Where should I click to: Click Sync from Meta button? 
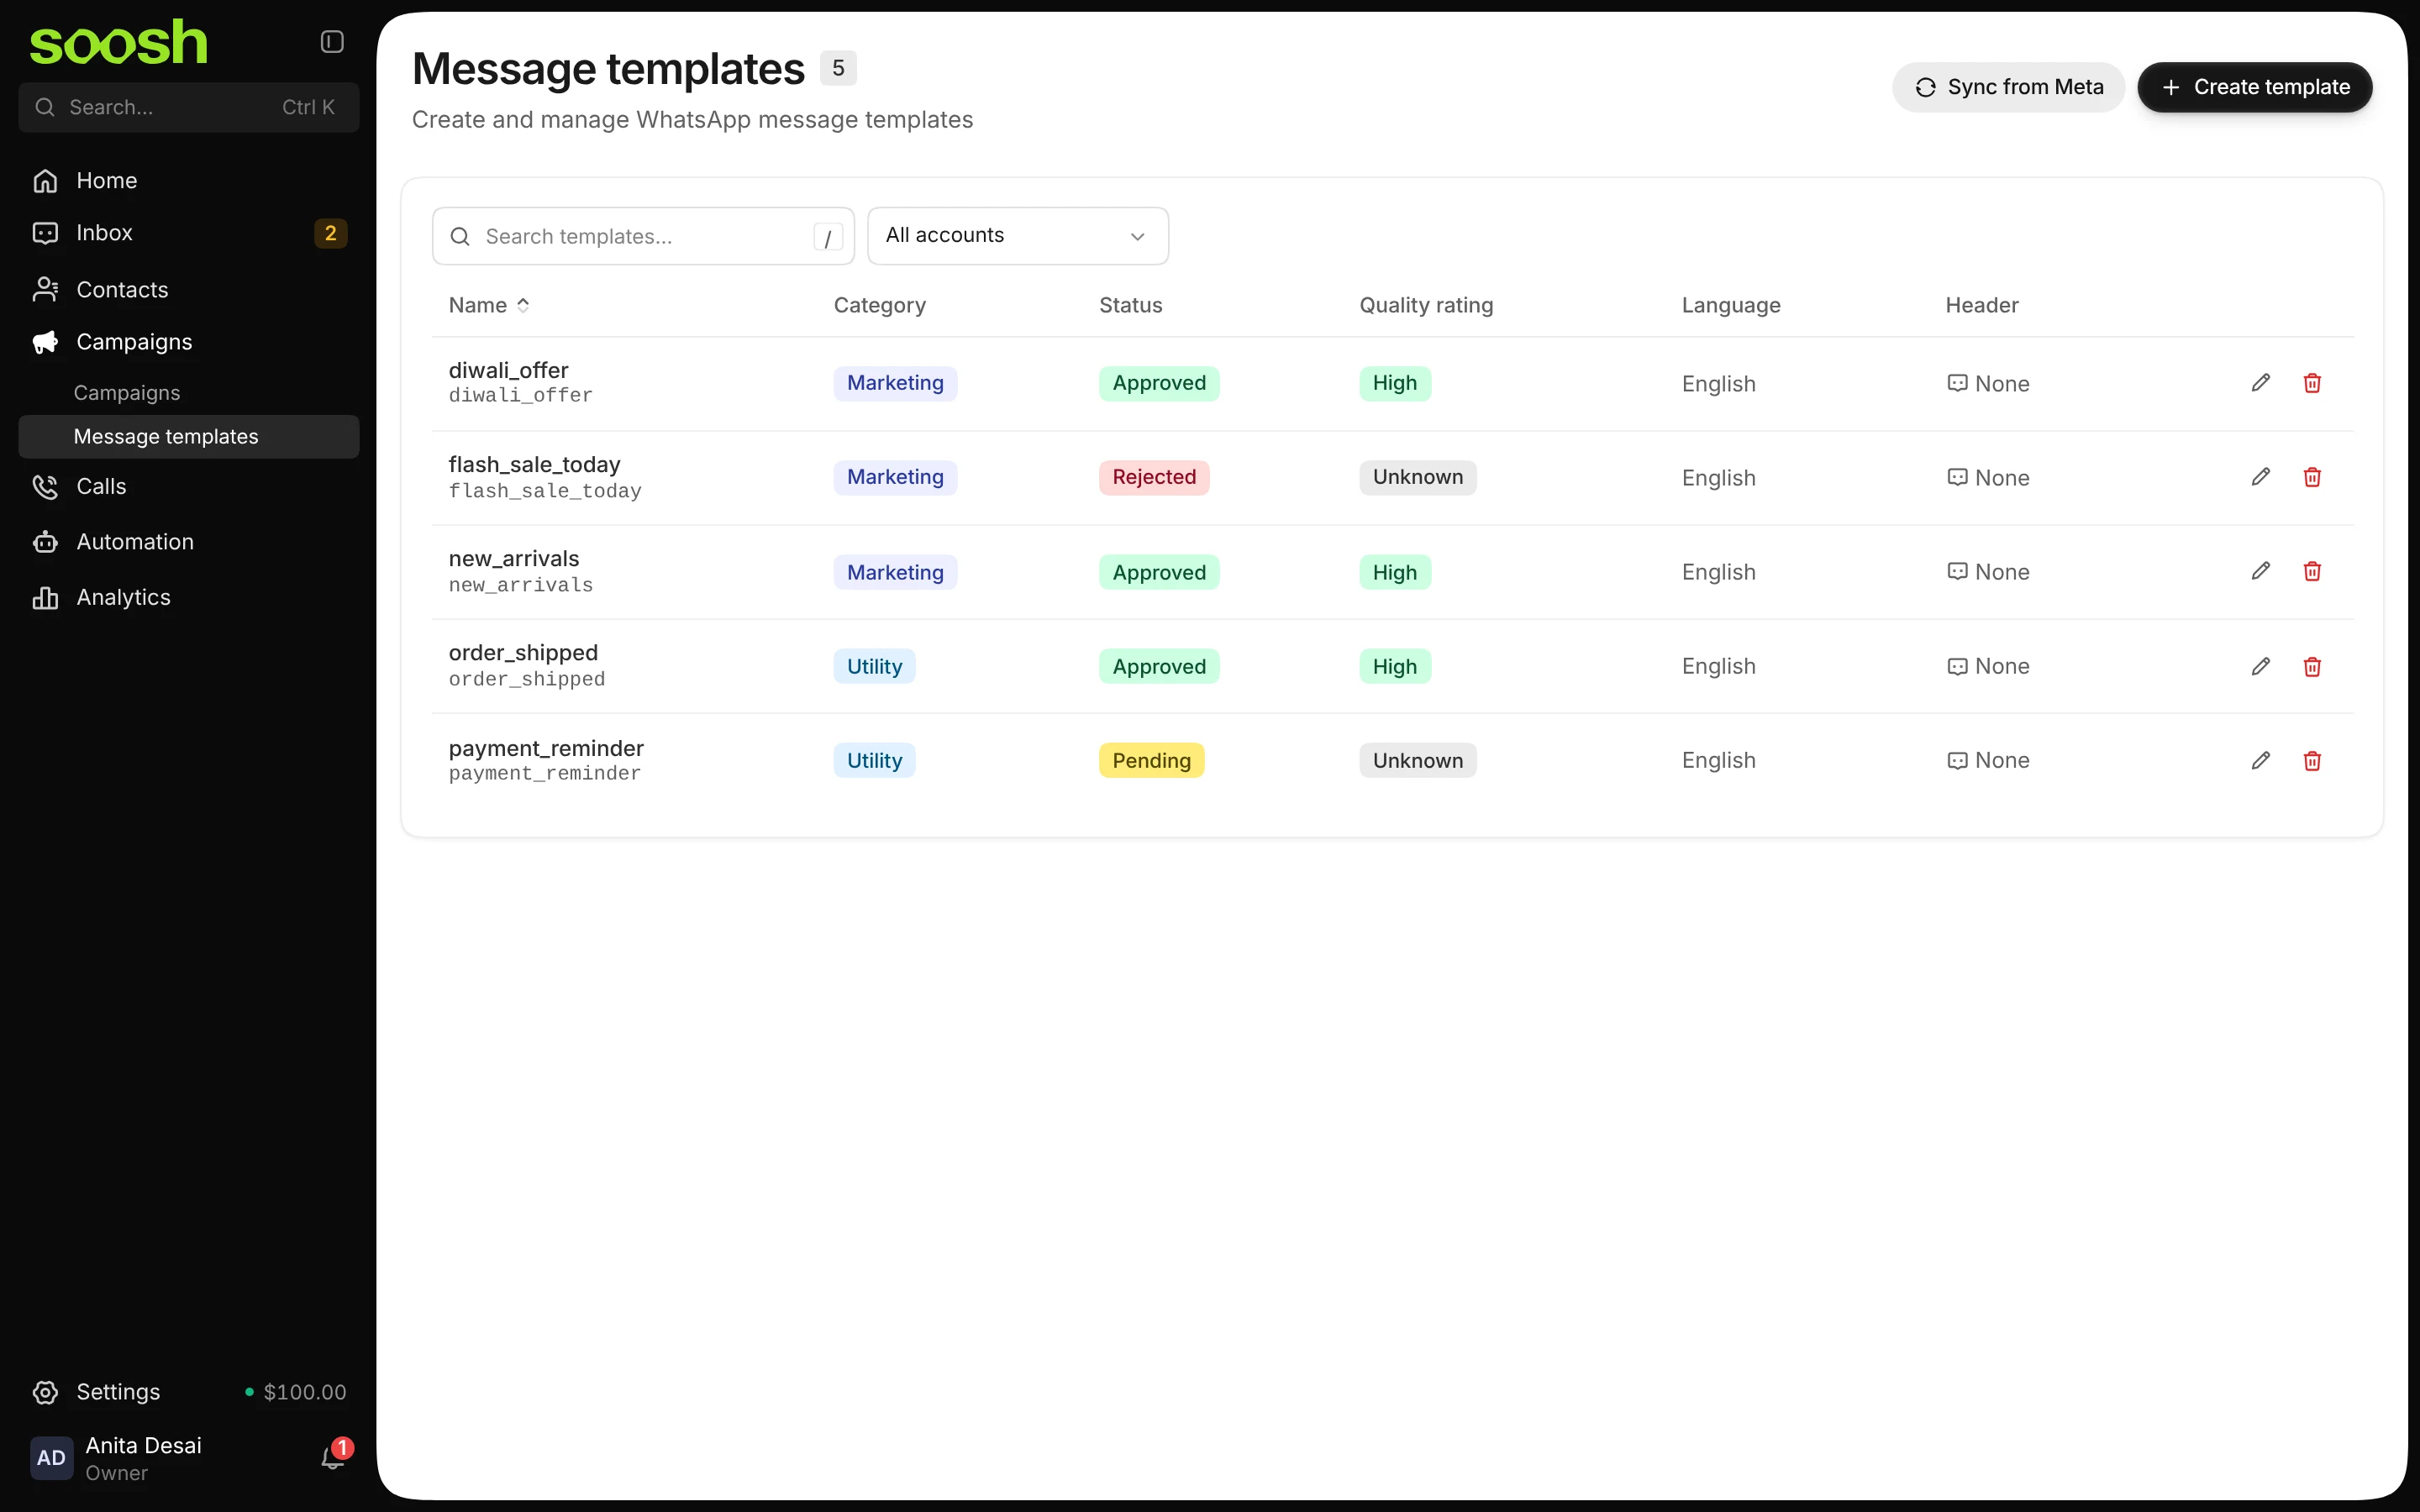[2008, 87]
